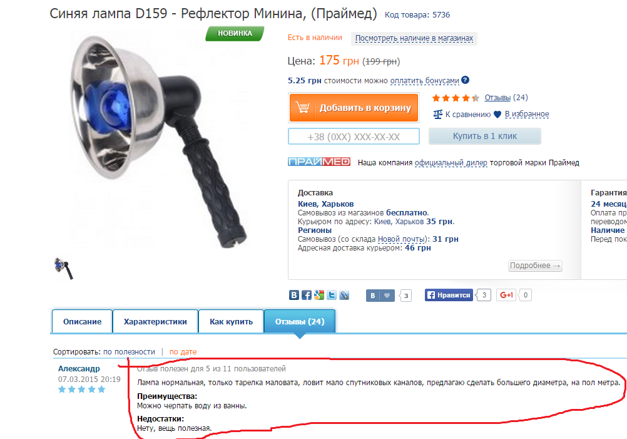Viewport: 627px width, 439px height.
Task: Open the Как купить tab
Action: click(231, 321)
